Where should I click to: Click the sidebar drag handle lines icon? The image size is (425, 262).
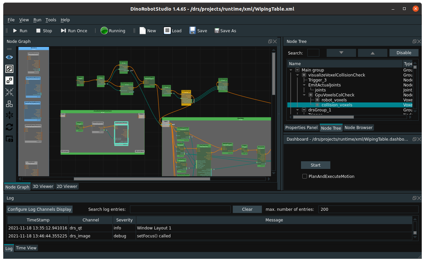[x=9, y=49]
